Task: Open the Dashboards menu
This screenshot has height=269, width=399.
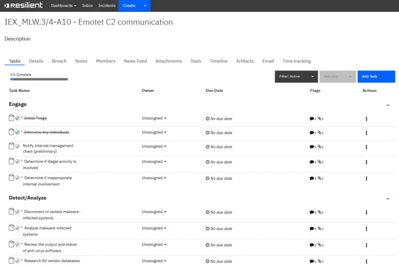Action: pos(64,6)
